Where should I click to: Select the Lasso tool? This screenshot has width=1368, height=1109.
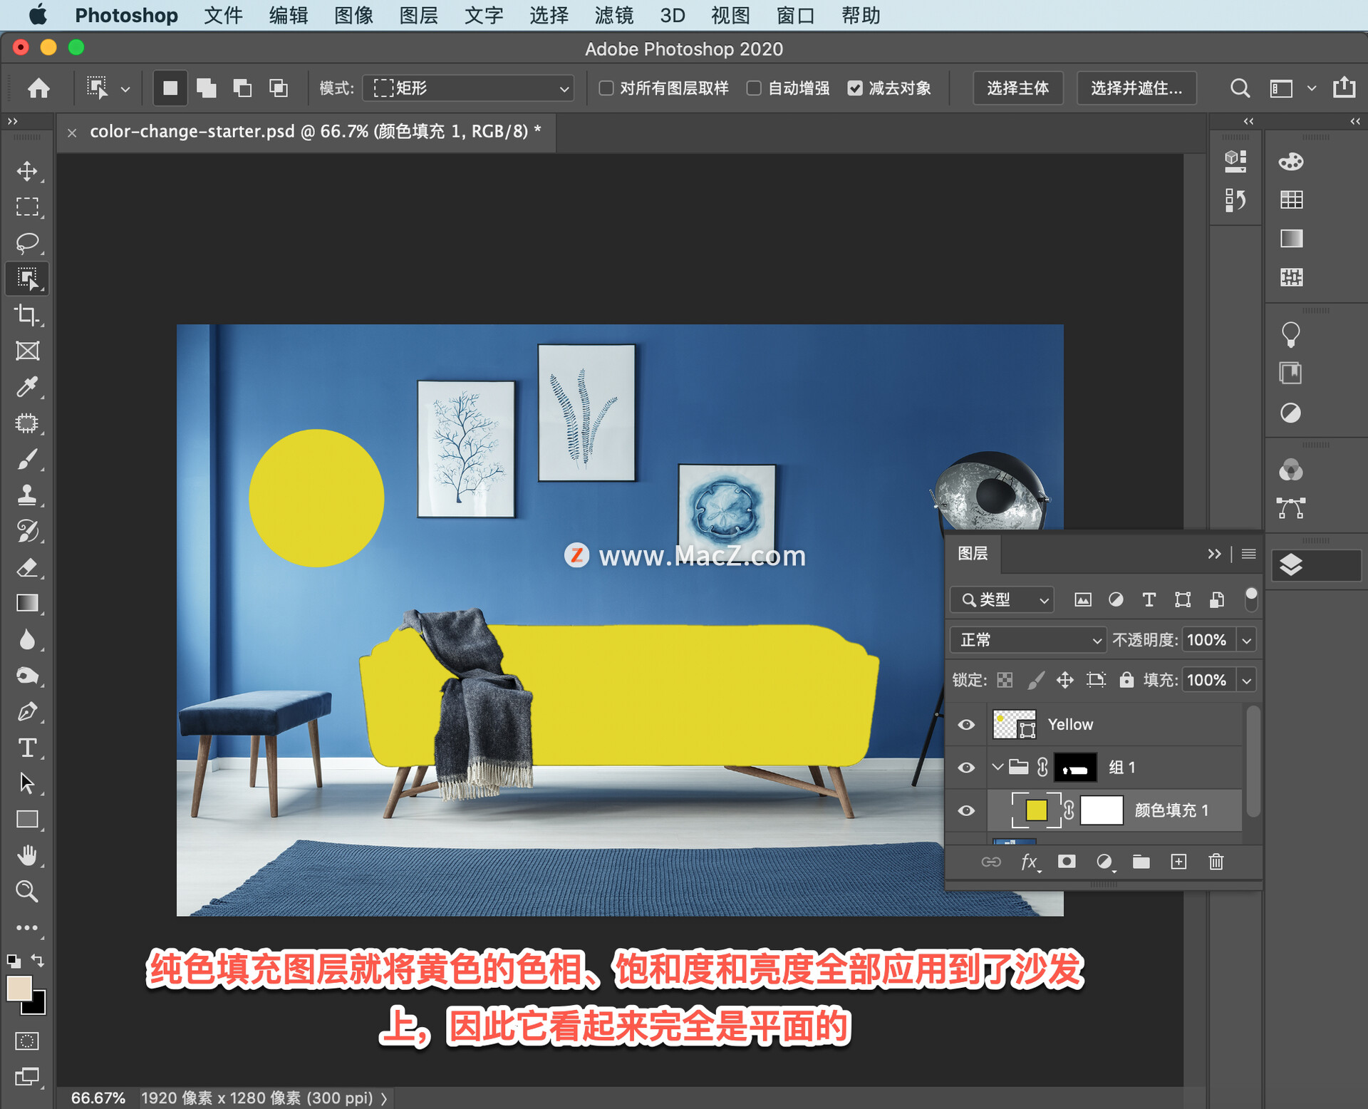point(27,243)
